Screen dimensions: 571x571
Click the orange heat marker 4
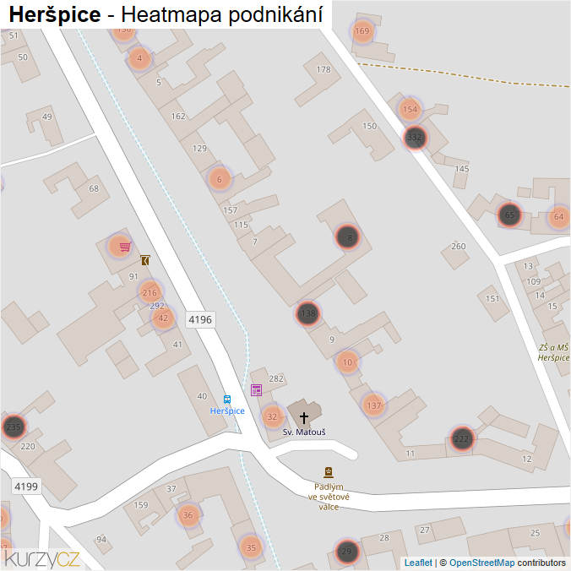(x=139, y=58)
